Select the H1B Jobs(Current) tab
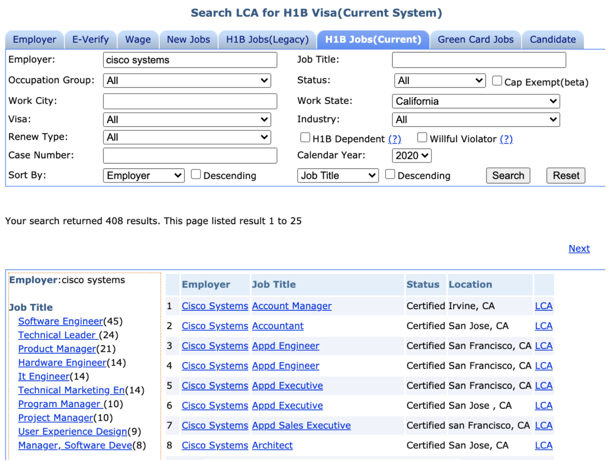This screenshot has width=614, height=461. (x=373, y=40)
